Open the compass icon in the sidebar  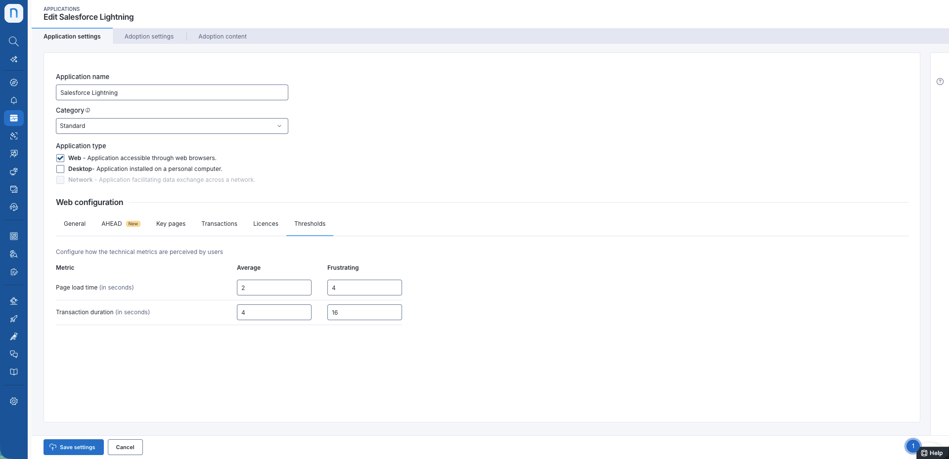(14, 83)
